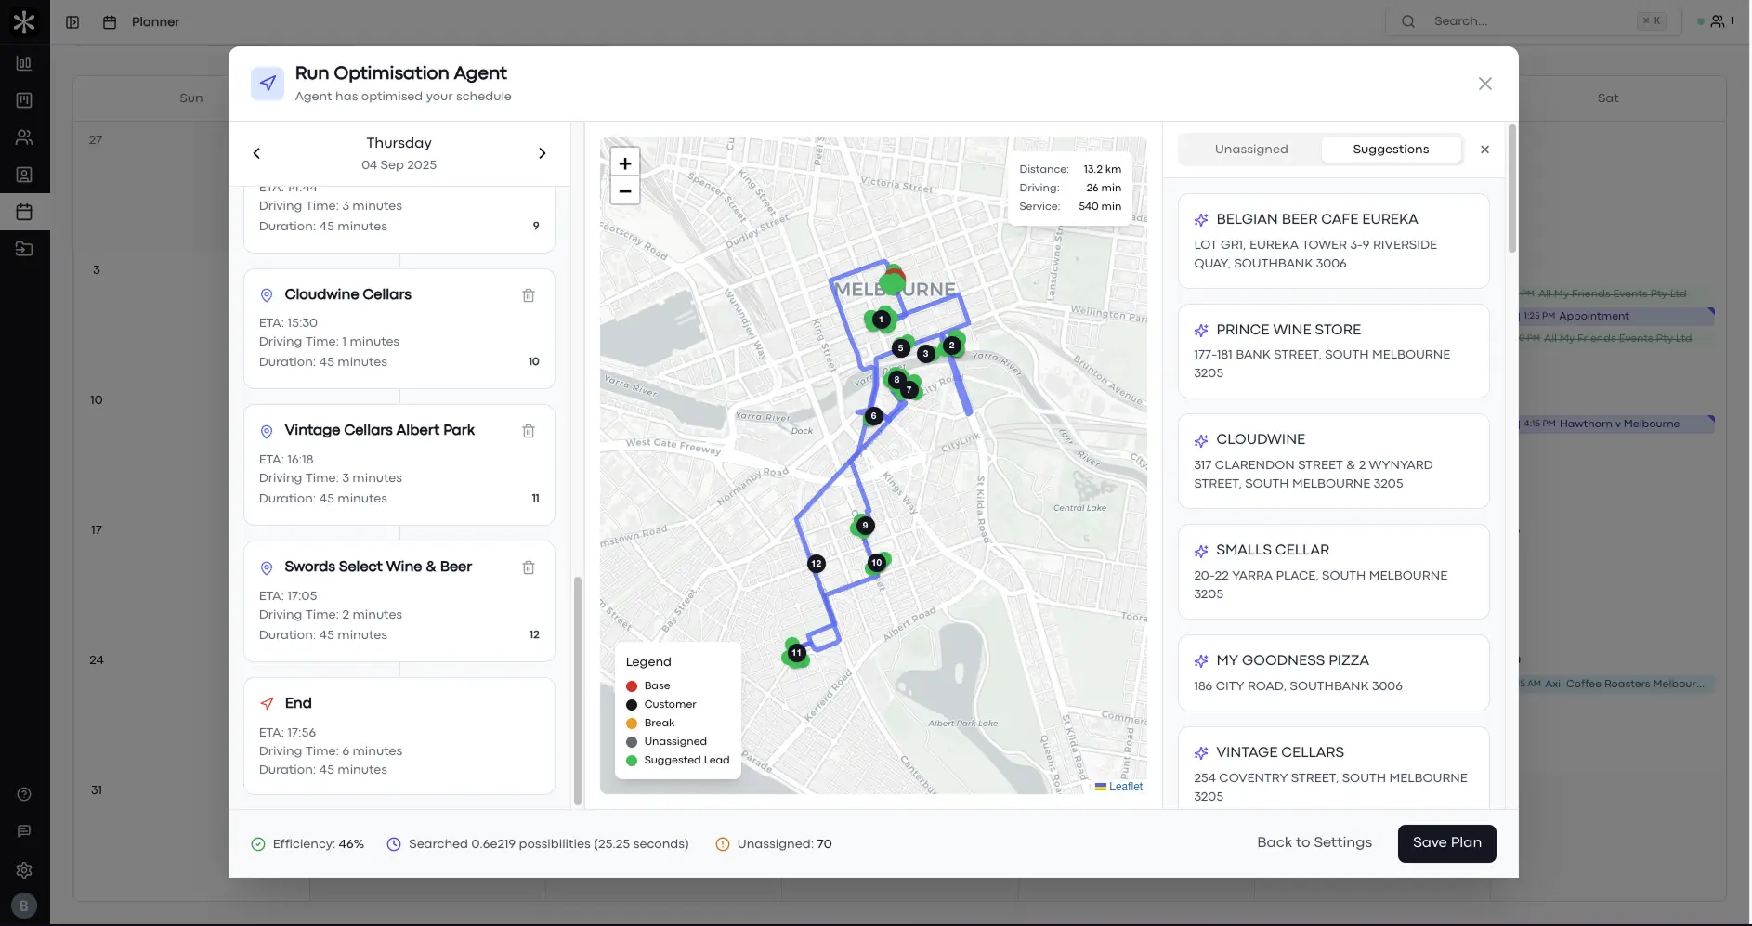This screenshot has height=926, width=1752.
Task: Delete the Cloudwine Cellars stop
Action: pos(528,295)
